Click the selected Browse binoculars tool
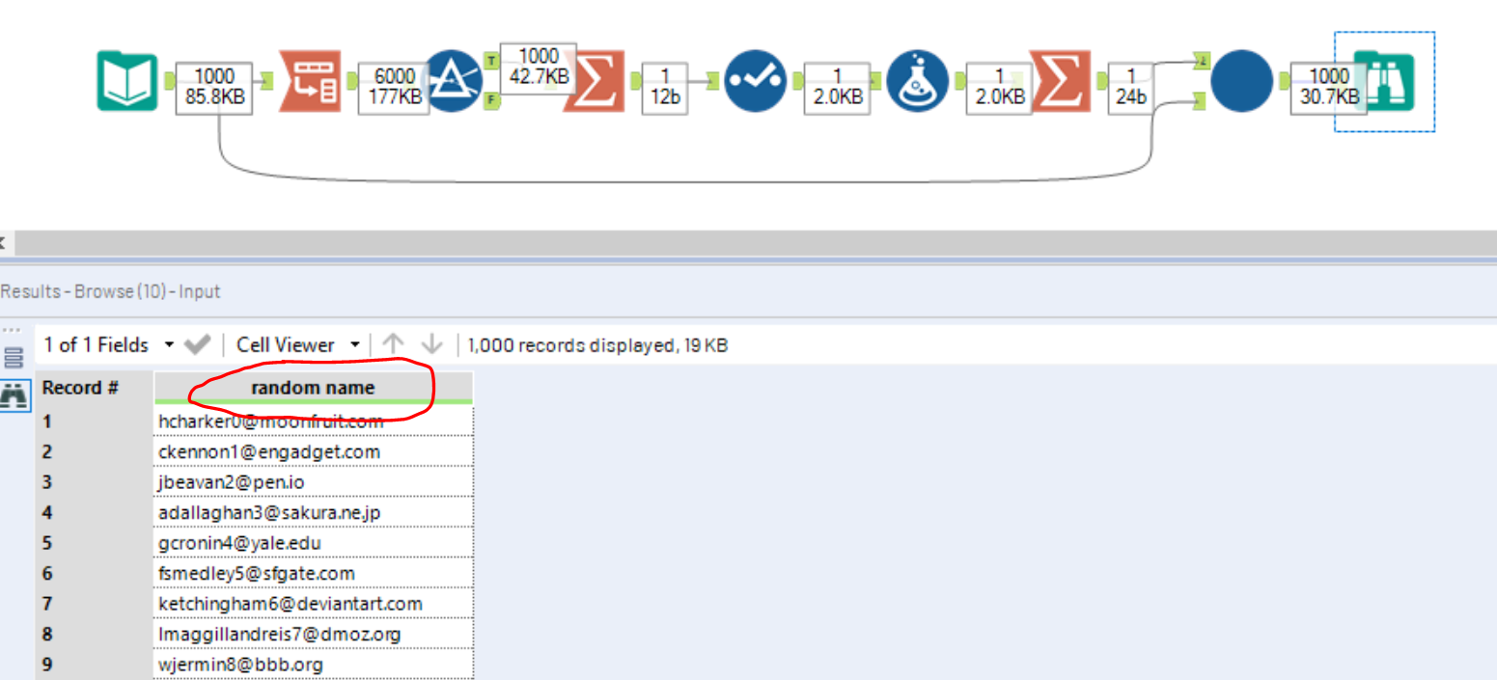The width and height of the screenshot is (1497, 680). [1387, 82]
